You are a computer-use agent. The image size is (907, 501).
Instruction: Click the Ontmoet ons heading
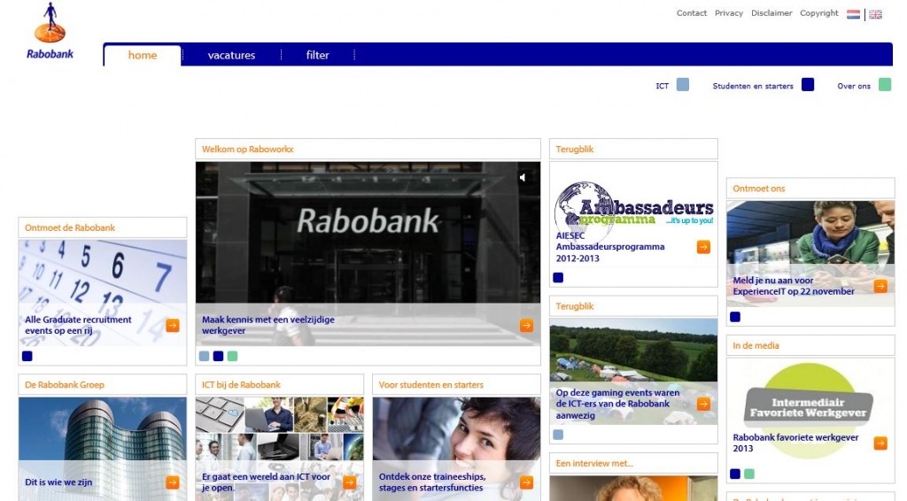pyautogui.click(x=758, y=189)
